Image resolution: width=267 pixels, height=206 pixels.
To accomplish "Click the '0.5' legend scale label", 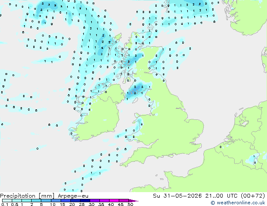I will click(x=15, y=204).
